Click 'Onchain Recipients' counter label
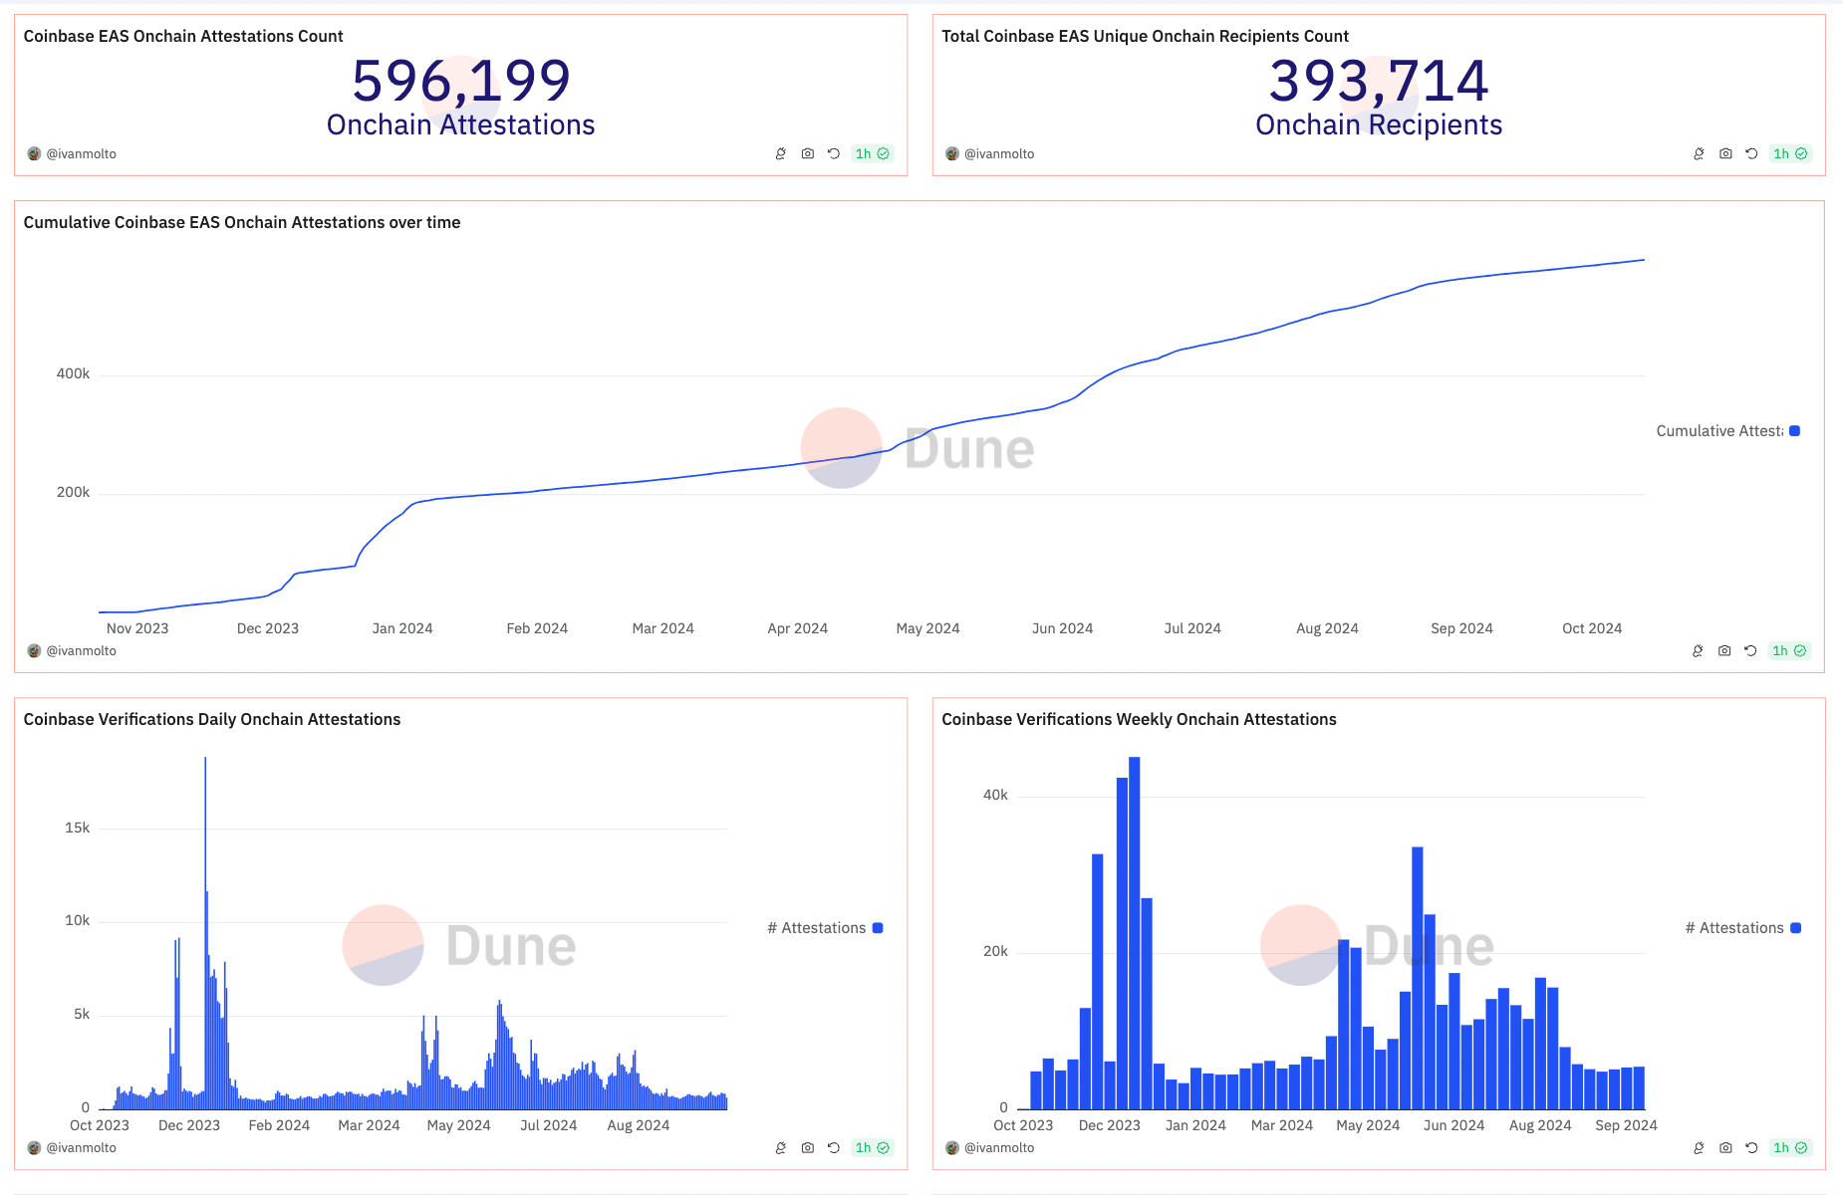 click(1379, 124)
